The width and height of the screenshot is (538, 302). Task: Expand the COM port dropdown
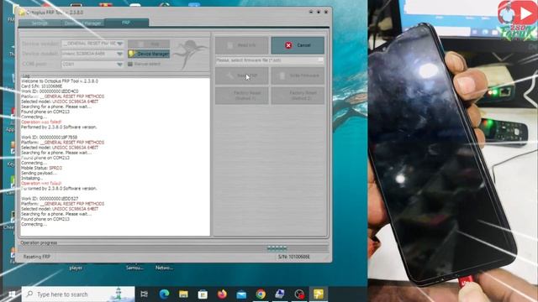[119, 64]
